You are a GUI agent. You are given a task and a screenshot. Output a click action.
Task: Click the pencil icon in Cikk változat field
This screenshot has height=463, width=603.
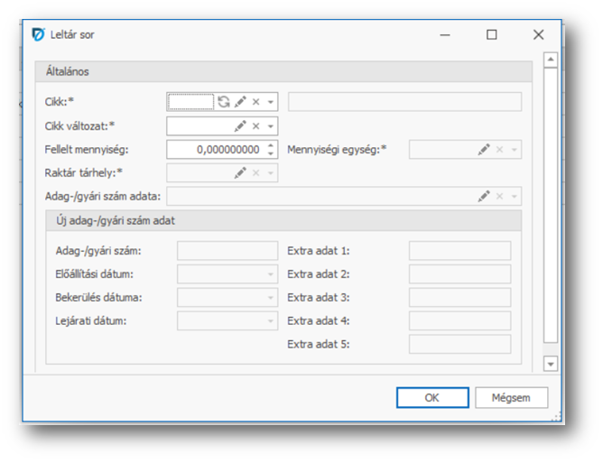(240, 126)
